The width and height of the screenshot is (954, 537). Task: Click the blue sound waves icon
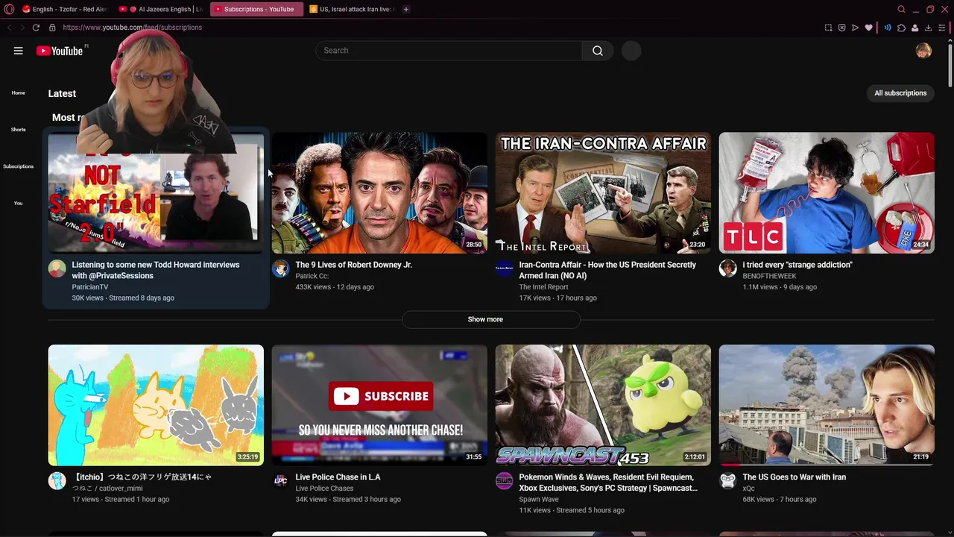(887, 28)
